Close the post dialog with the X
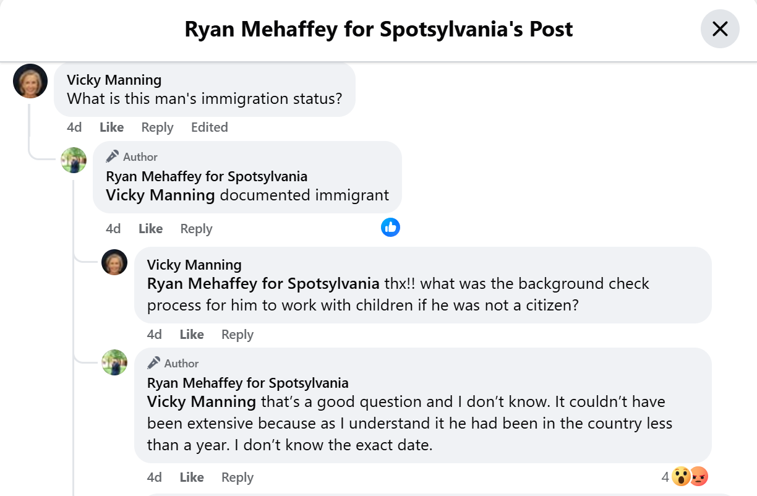 [x=719, y=28]
